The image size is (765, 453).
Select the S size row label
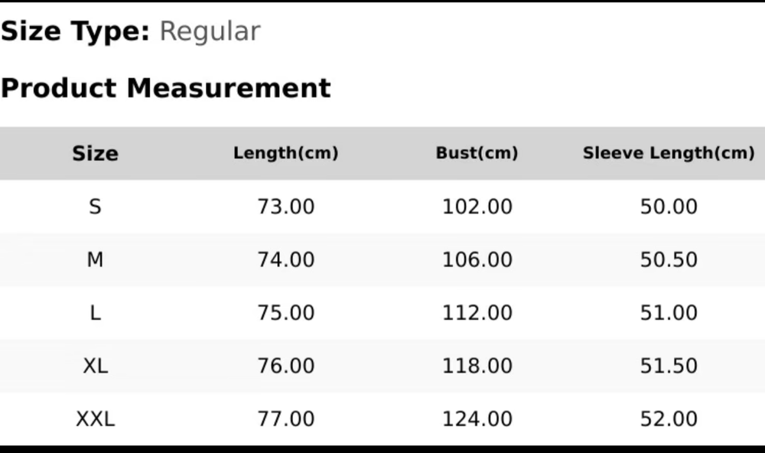[95, 207]
